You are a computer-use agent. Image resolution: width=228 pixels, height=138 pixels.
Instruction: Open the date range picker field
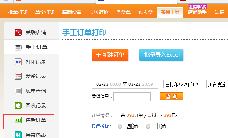point(125,84)
